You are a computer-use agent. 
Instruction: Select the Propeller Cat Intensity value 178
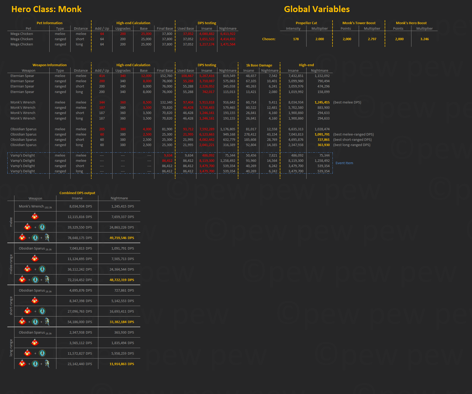coord(296,39)
